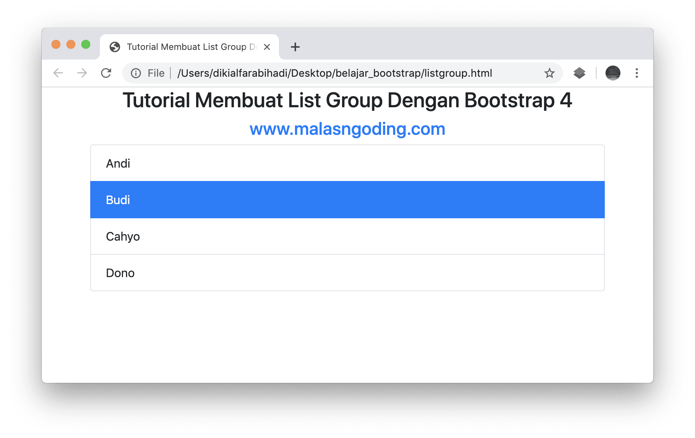Bookmark this page with the star icon
Image resolution: width=695 pixels, height=438 pixels.
point(550,73)
